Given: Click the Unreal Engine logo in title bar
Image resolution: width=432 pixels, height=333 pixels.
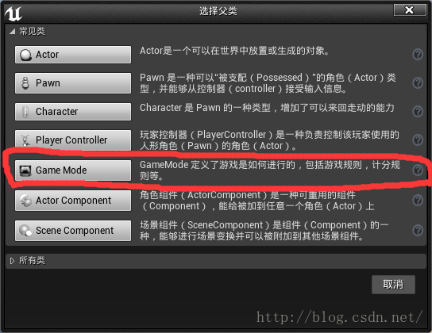Looking at the screenshot, I should pyautogui.click(x=13, y=13).
